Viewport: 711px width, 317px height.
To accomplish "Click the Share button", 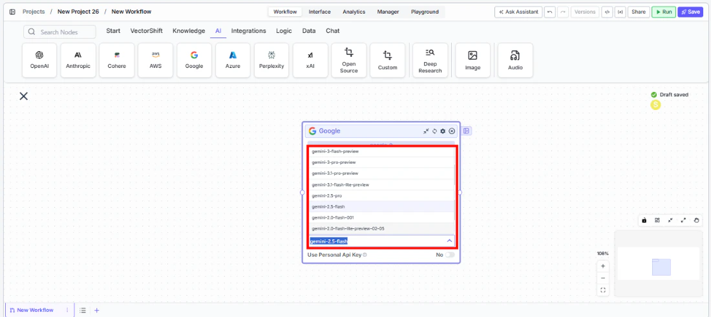I will click(639, 12).
